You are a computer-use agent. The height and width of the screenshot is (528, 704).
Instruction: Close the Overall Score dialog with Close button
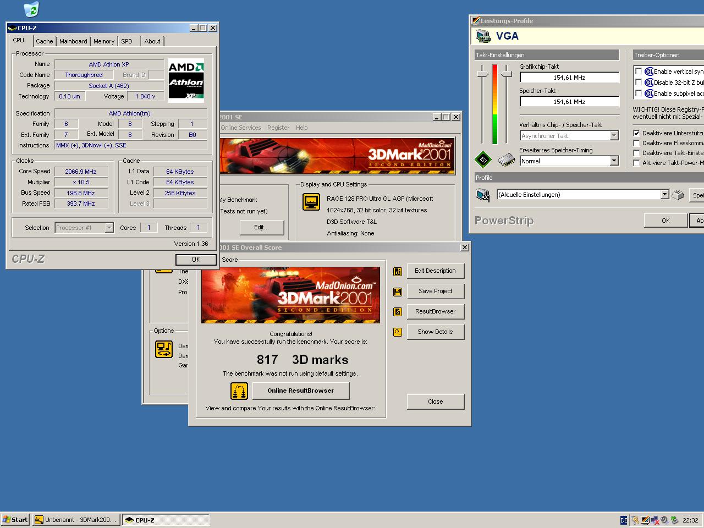435,402
